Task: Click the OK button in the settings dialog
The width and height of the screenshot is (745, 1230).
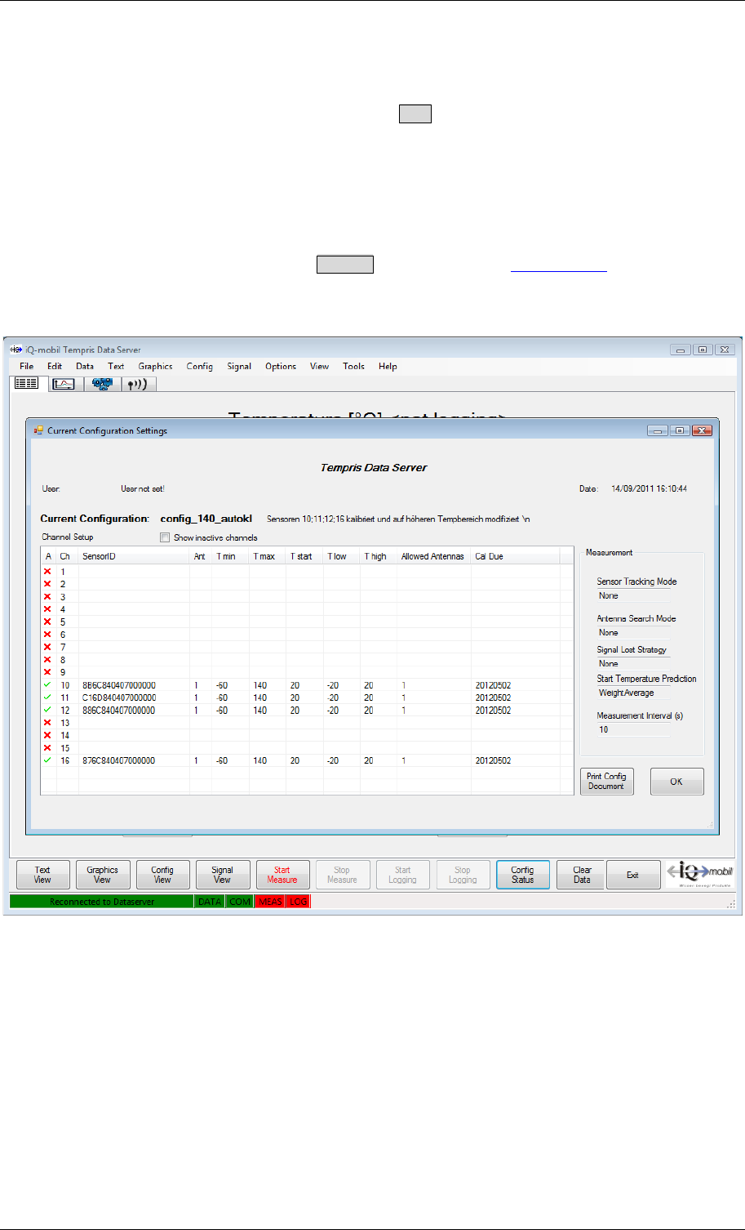Action: click(x=676, y=782)
